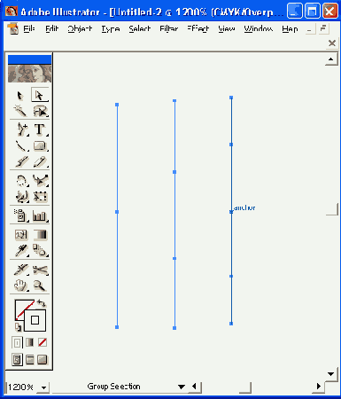This screenshot has width=341, height=399.
Task: Choose the Magic Wand tool
Action: point(20,111)
